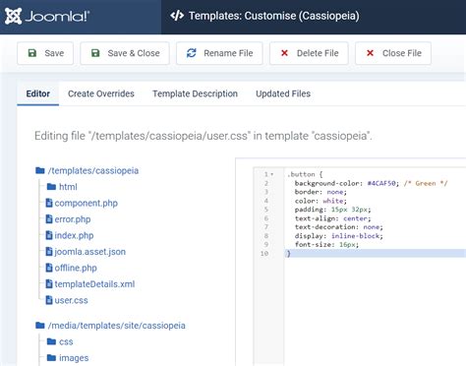Image resolution: width=466 pixels, height=366 pixels.
Task: Click the file icon next to offline.php
Action: click(x=49, y=268)
